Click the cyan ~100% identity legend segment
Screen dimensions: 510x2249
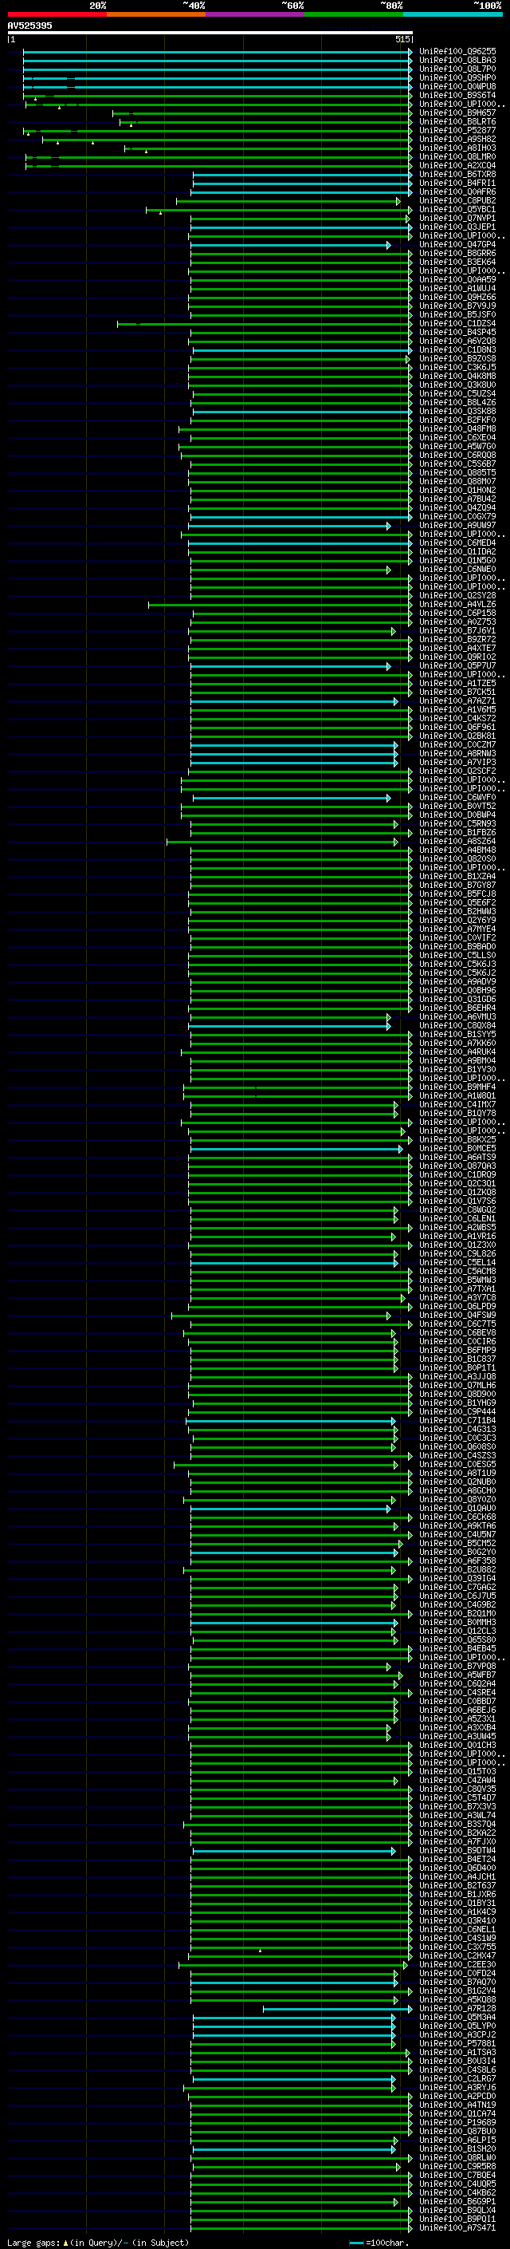(x=453, y=14)
